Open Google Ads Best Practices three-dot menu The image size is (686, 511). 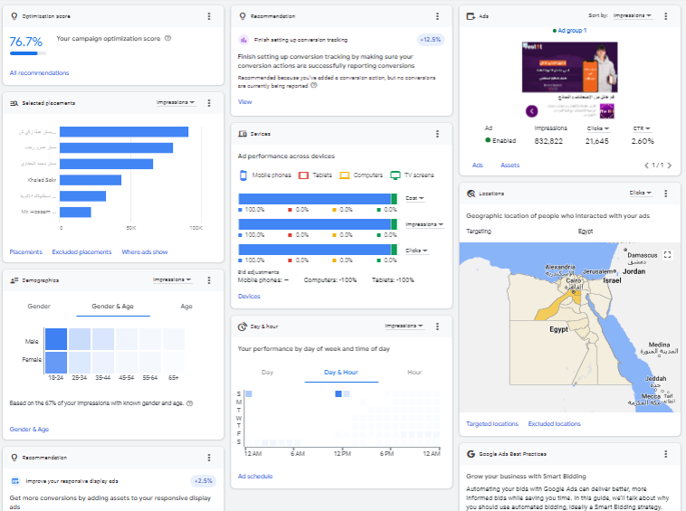pyautogui.click(x=665, y=454)
